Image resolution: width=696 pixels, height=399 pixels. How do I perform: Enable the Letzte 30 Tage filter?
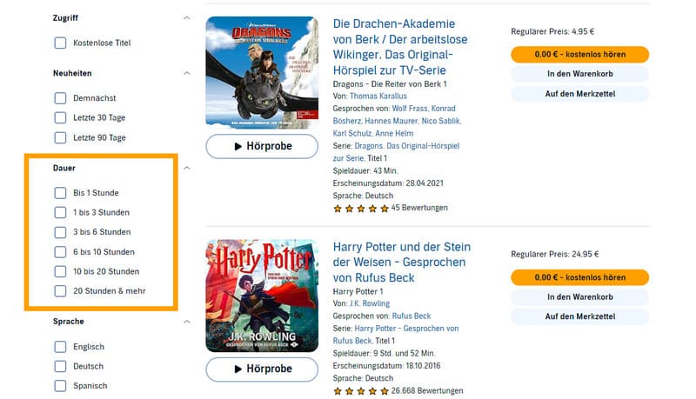[x=60, y=118]
